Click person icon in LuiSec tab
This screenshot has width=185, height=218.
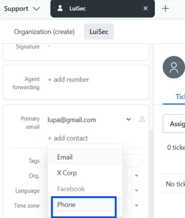(x=60, y=8)
